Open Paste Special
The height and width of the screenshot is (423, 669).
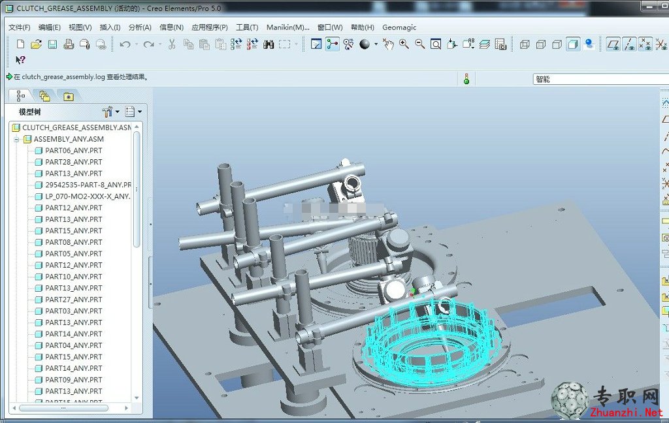pyautogui.click(x=221, y=44)
